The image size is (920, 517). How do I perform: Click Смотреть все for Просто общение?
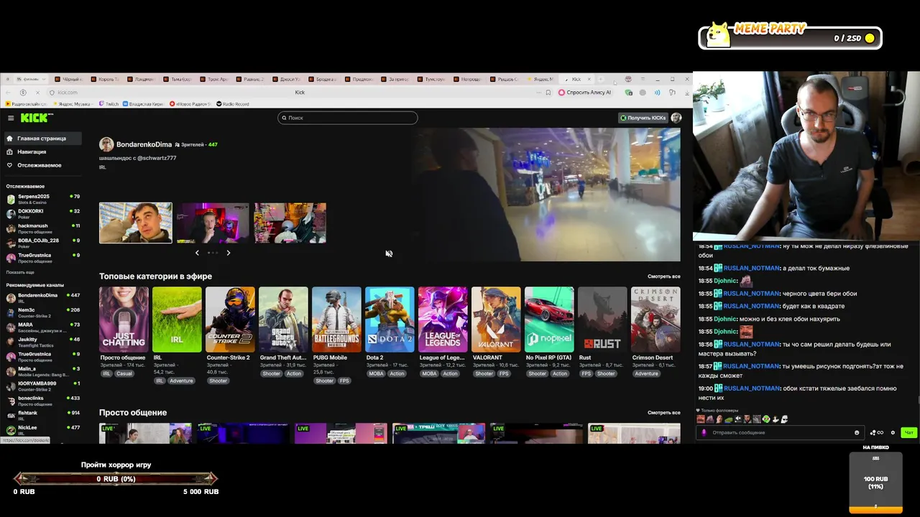click(663, 413)
